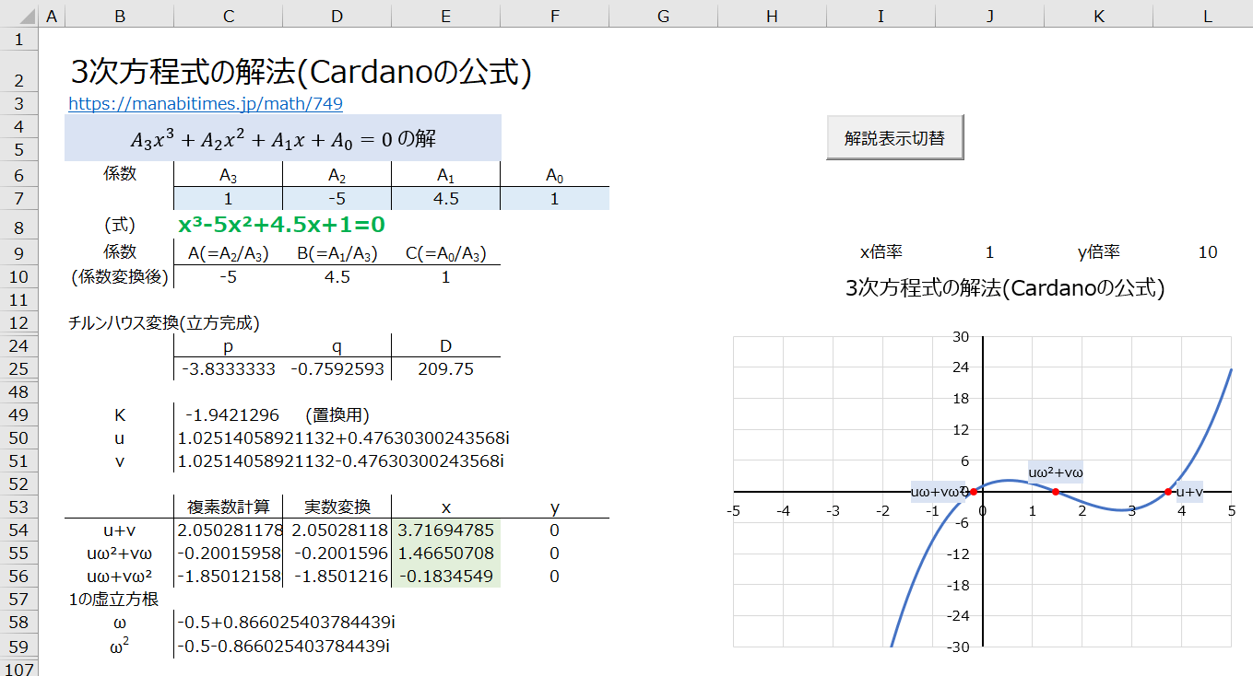This screenshot has height=676, width=1253.
Task: Select the chart title above the graph
Action: click(x=1005, y=288)
